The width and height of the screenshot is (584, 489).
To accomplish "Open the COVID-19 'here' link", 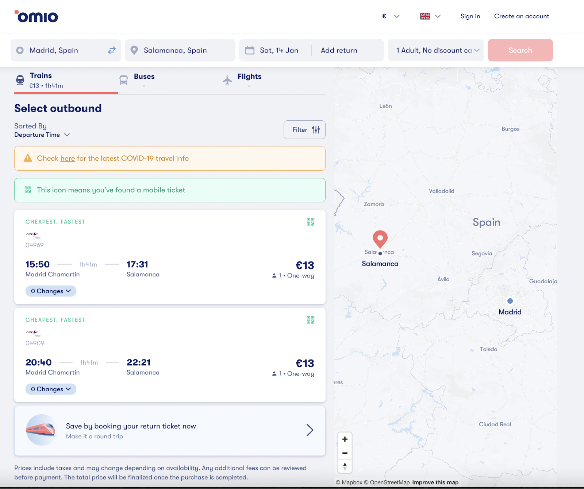I will [68, 158].
